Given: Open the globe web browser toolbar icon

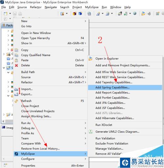Looking at the screenshot, I should tap(135, 13).
